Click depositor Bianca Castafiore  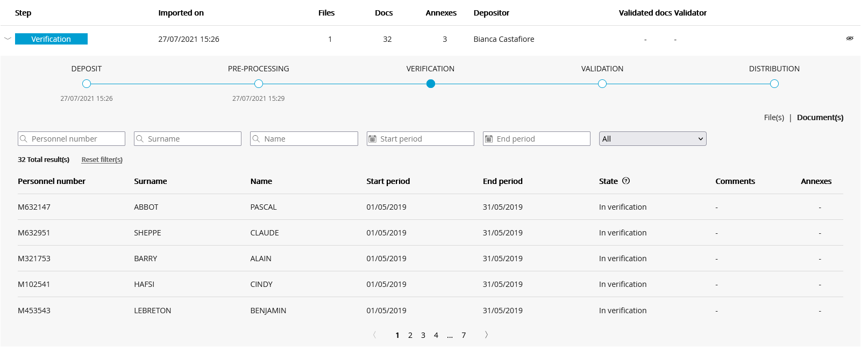click(x=504, y=39)
